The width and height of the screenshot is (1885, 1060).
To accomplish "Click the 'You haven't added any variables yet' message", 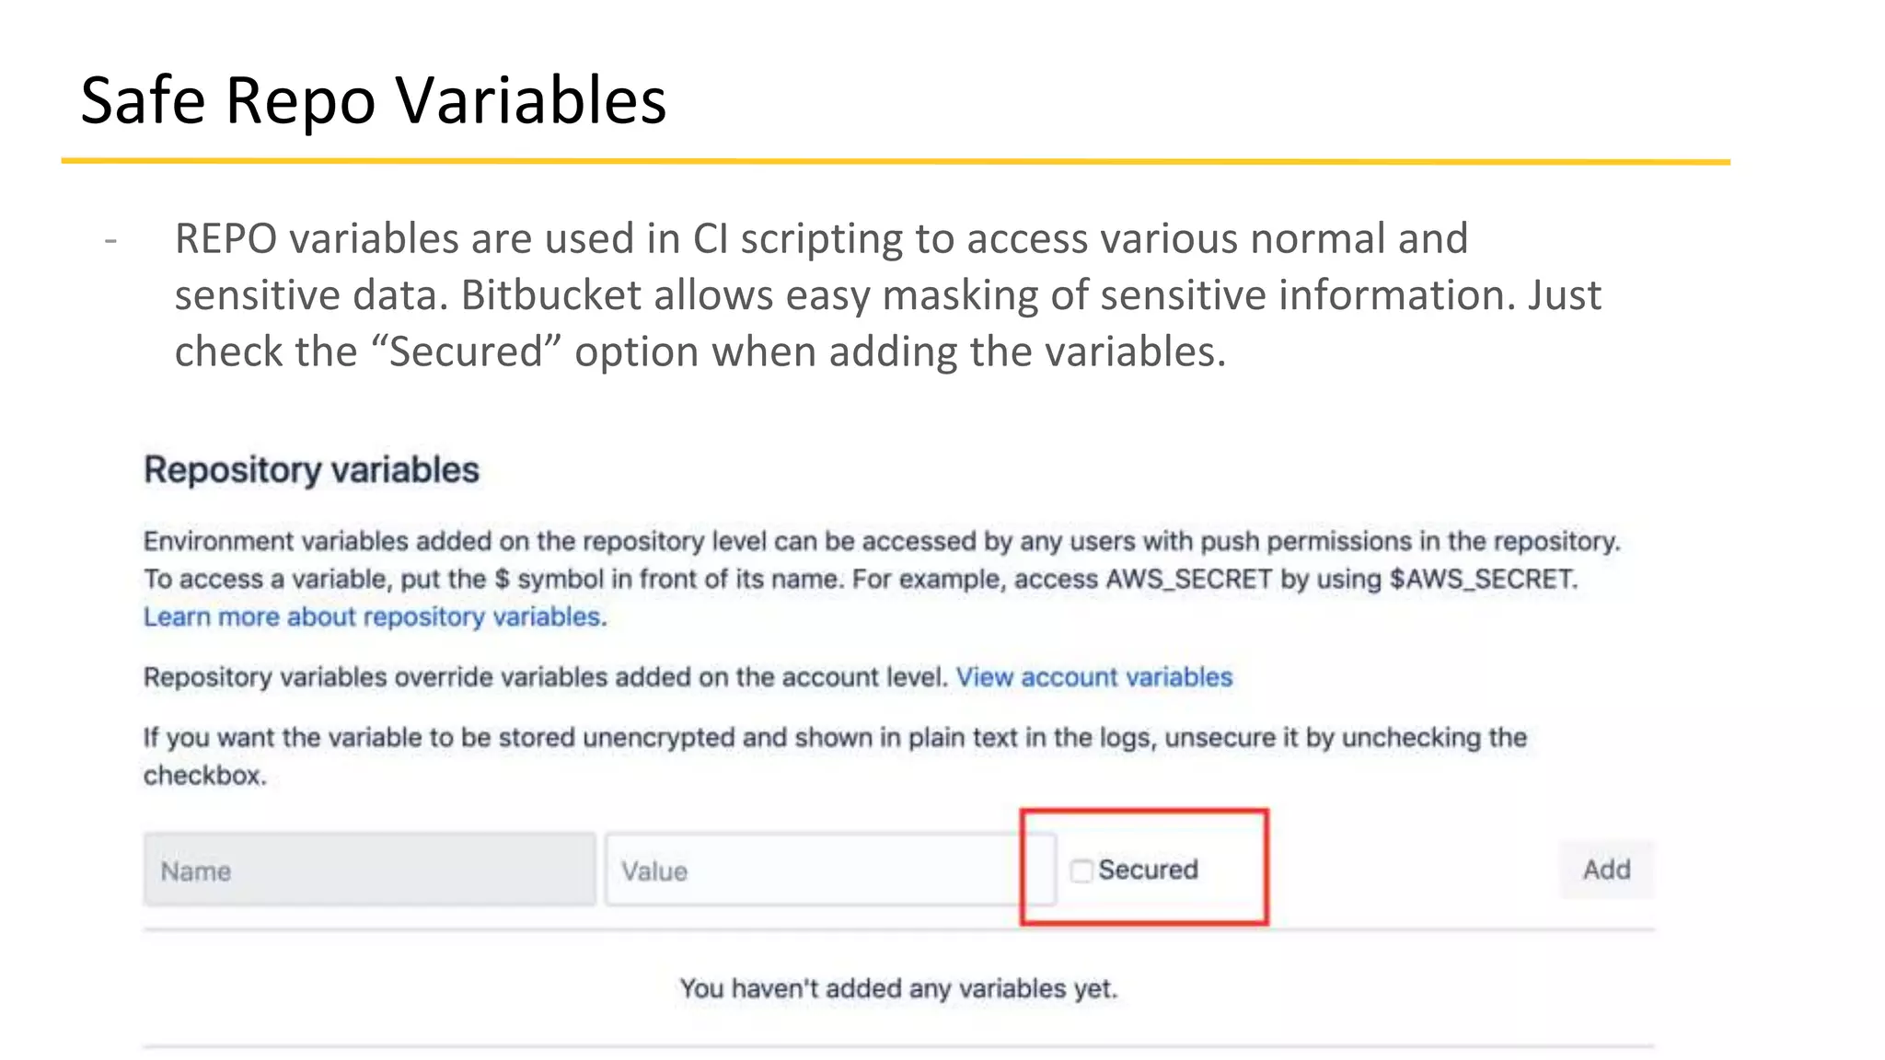I will (897, 988).
